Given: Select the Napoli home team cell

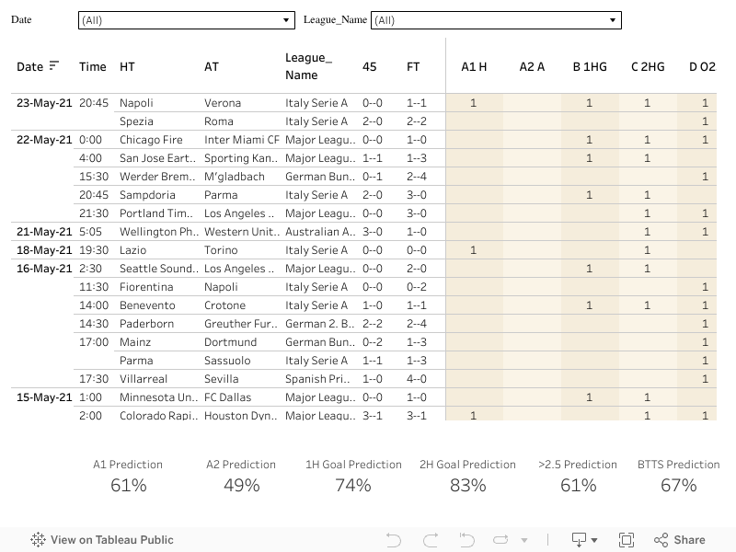Looking at the screenshot, I should [x=136, y=103].
